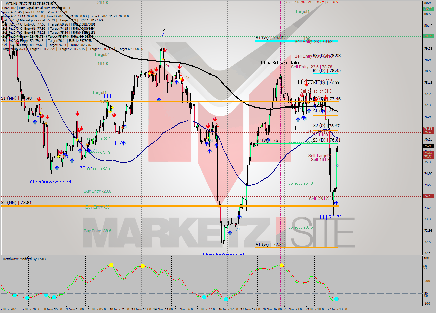
Task: Click the 'S2 (MN) | 73.81' pivot label
Action: tap(17, 202)
